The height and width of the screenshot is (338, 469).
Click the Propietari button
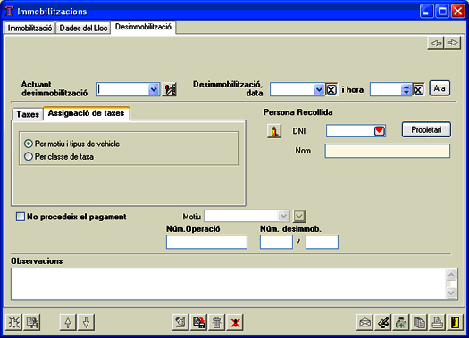(426, 130)
